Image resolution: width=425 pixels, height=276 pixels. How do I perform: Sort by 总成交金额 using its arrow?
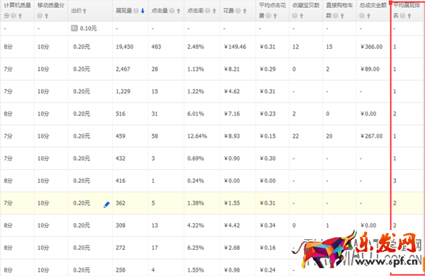(368, 16)
